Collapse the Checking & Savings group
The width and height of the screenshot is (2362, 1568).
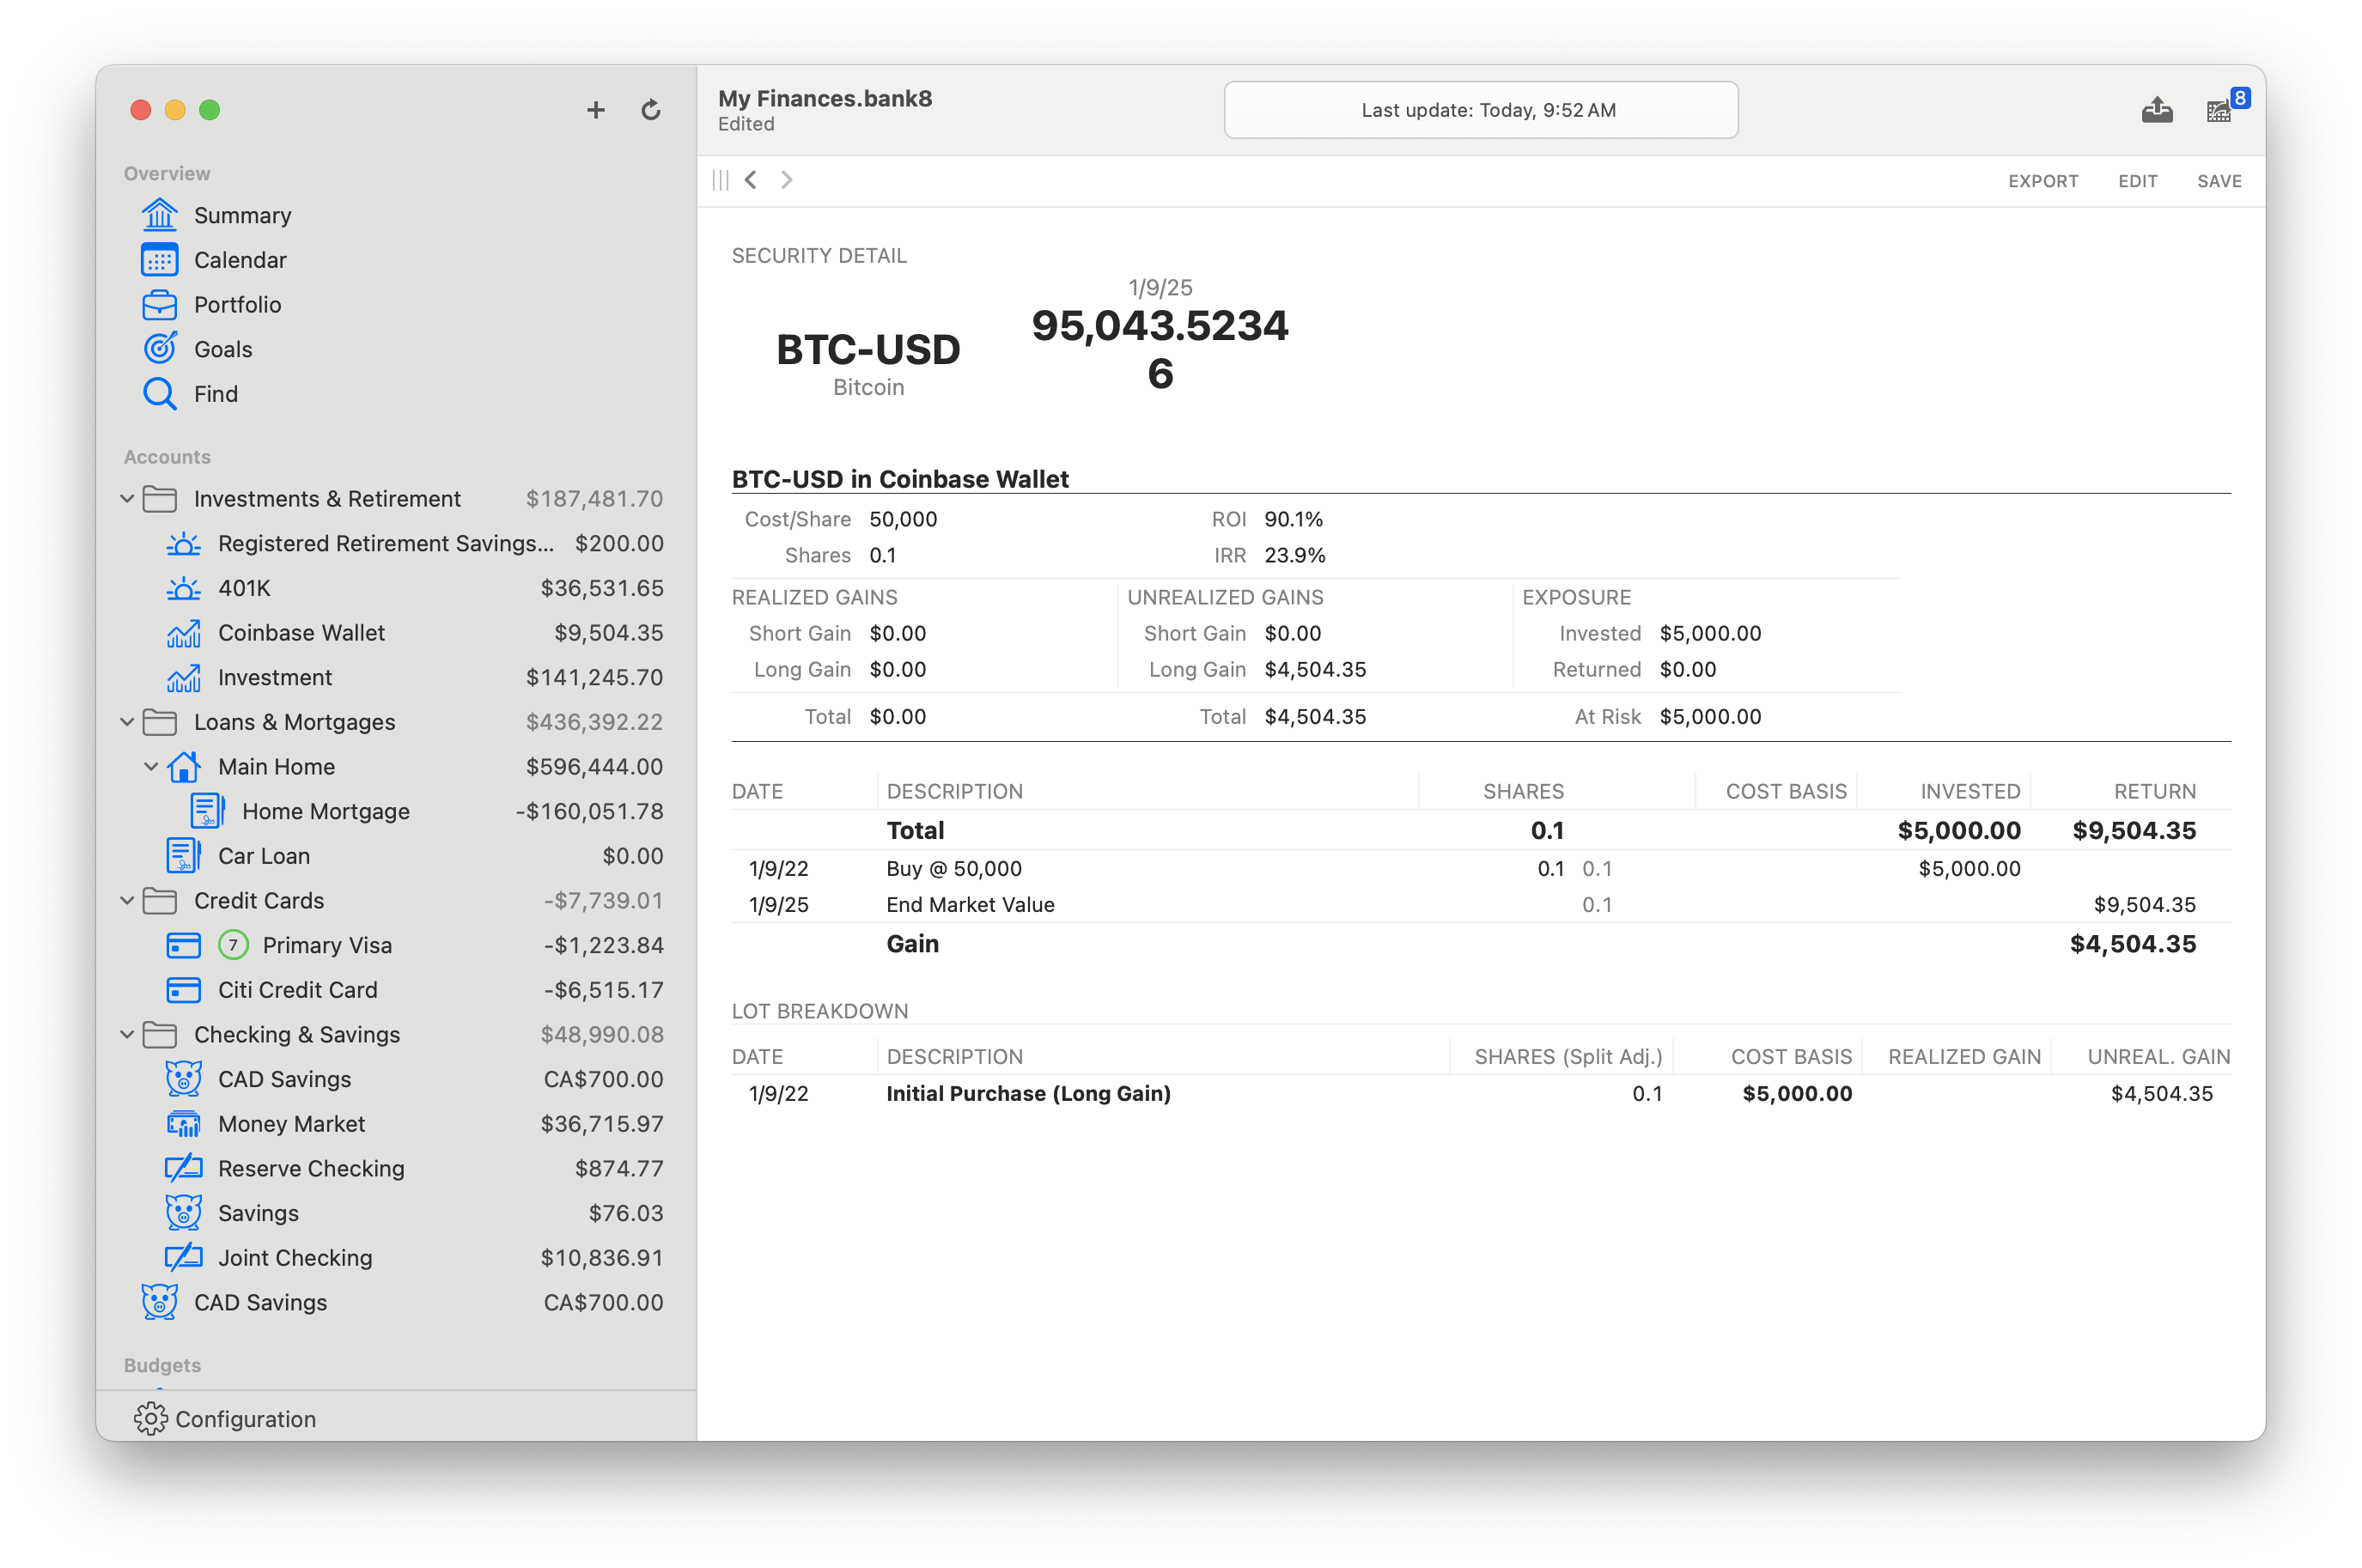127,1035
